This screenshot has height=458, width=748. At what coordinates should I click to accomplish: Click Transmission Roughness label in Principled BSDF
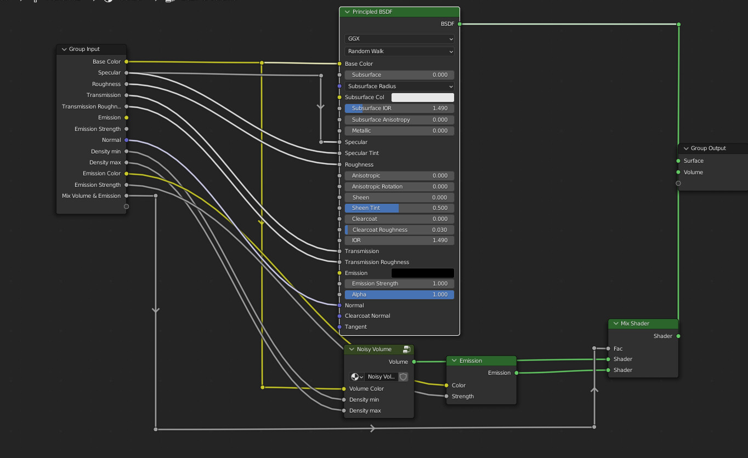pyautogui.click(x=377, y=262)
